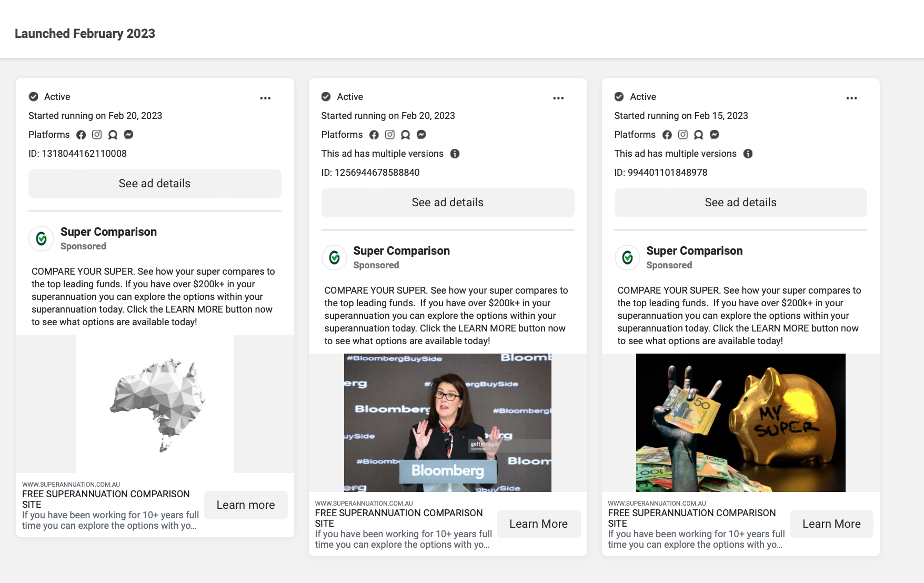Open three-dot menu on first ad card

point(265,98)
